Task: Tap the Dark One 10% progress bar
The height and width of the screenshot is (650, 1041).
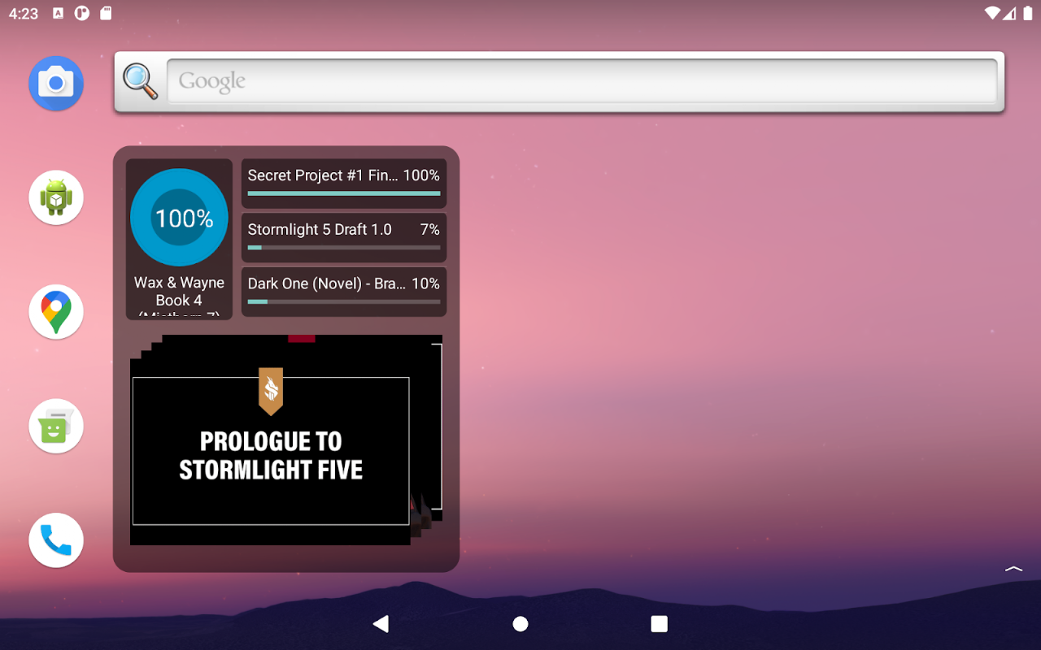Action: [344, 301]
